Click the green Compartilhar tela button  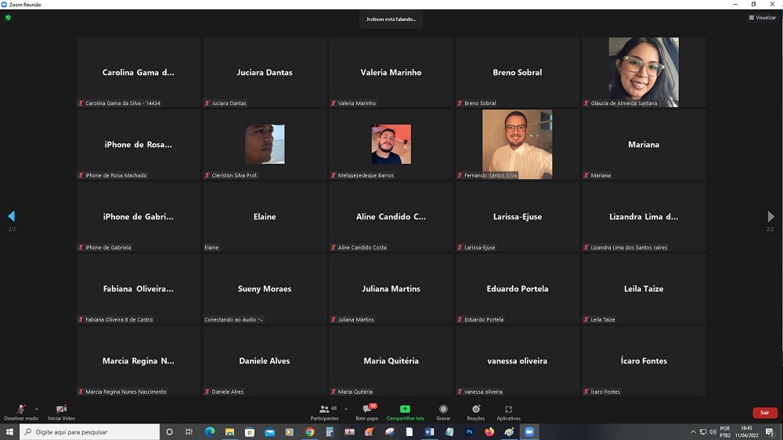click(405, 410)
